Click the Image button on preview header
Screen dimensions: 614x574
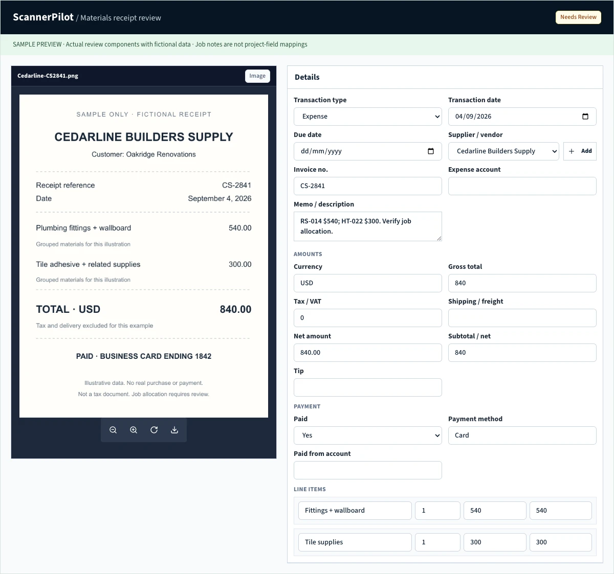(x=257, y=76)
